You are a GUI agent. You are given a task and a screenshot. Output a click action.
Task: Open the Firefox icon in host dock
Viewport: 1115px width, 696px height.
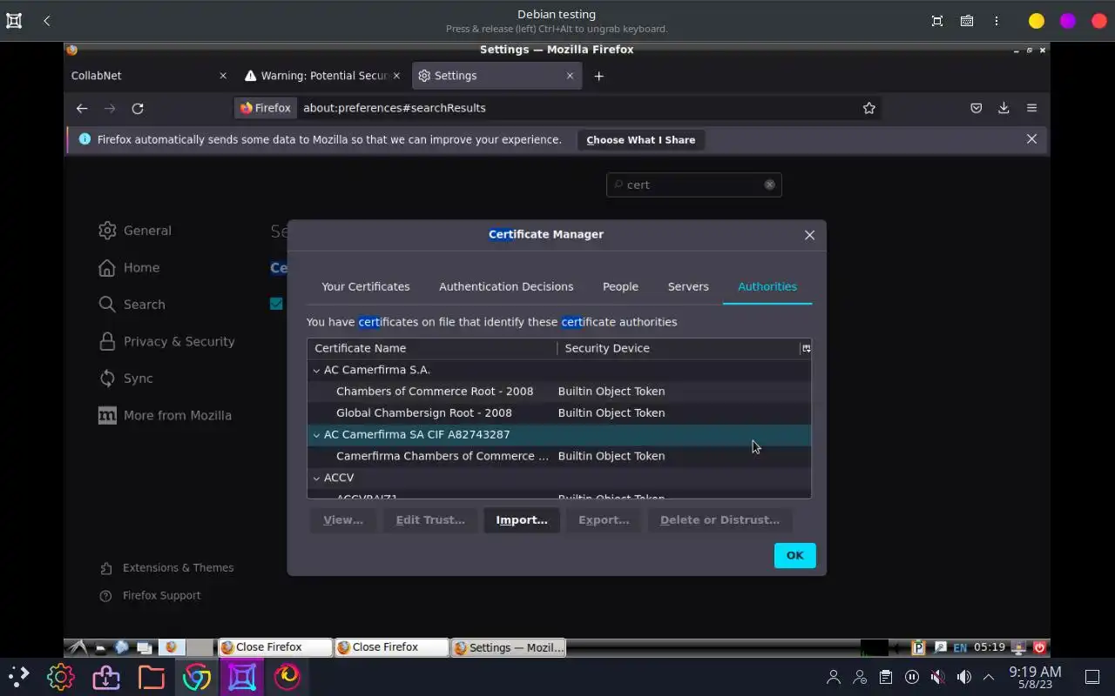287,677
